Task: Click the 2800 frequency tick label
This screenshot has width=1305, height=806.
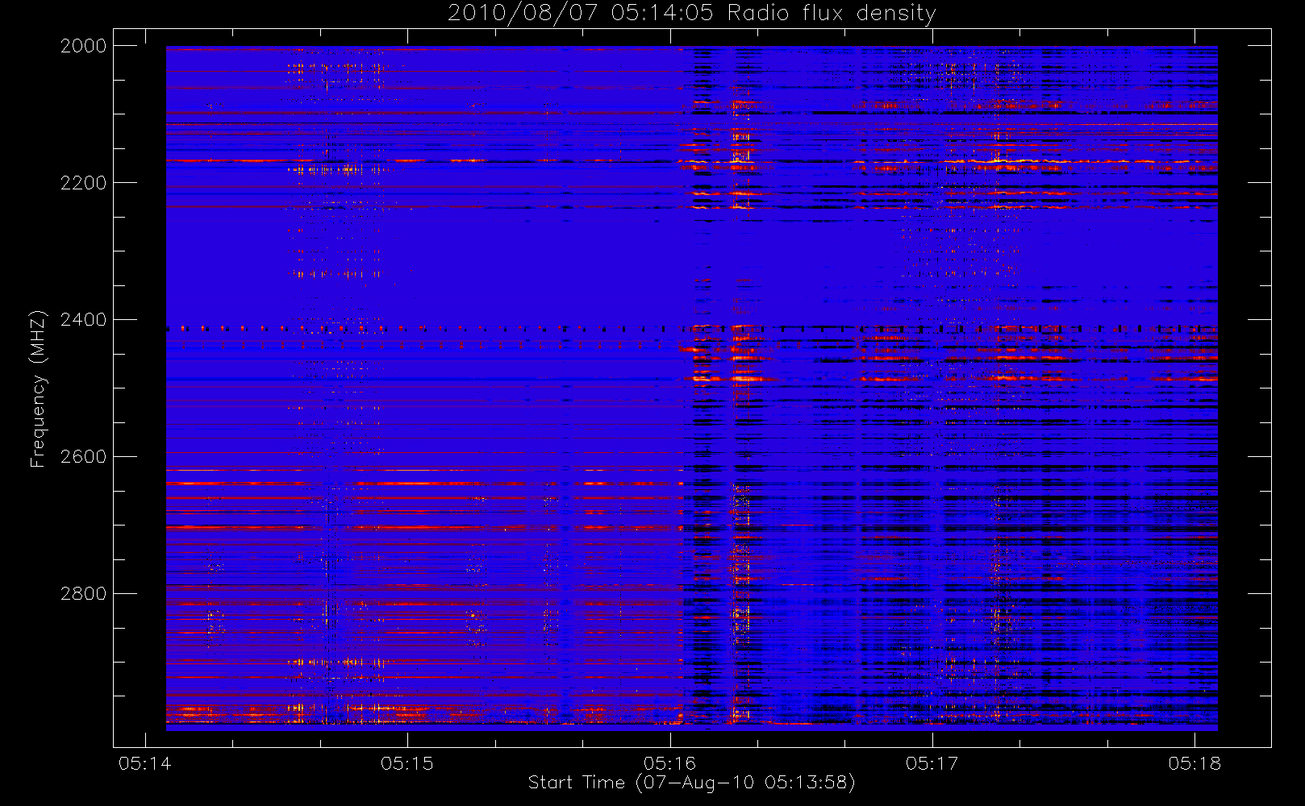Action: pos(84,594)
